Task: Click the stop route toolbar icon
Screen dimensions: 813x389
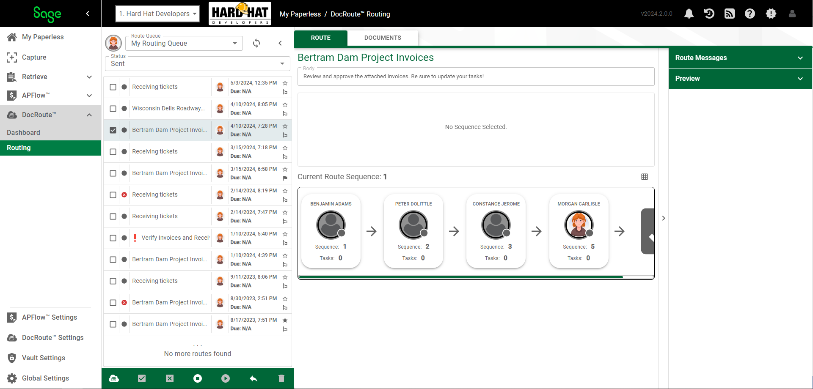Action: coord(198,378)
